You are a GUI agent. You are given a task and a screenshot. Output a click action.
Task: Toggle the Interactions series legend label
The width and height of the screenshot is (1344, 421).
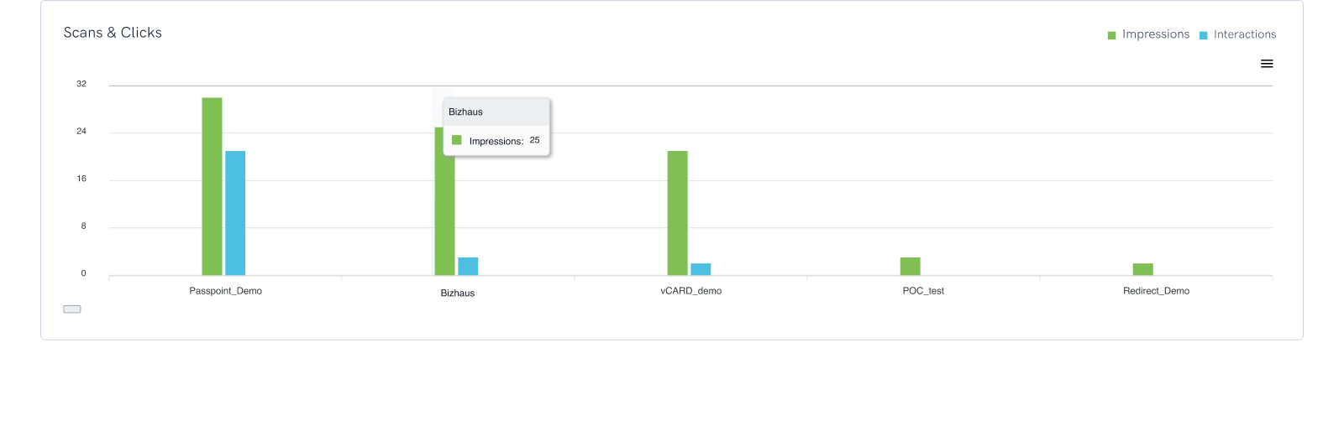(x=1244, y=34)
